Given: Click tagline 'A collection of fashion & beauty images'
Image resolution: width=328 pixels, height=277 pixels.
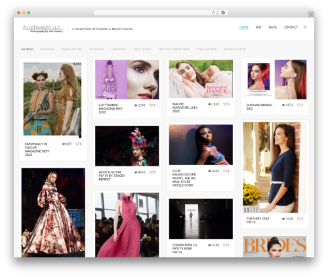Looking at the screenshot, I should pos(102,29).
